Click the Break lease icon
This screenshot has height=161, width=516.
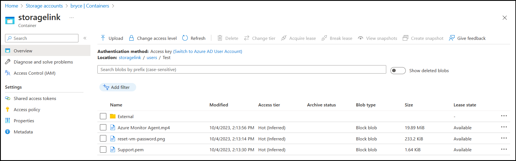(x=324, y=38)
